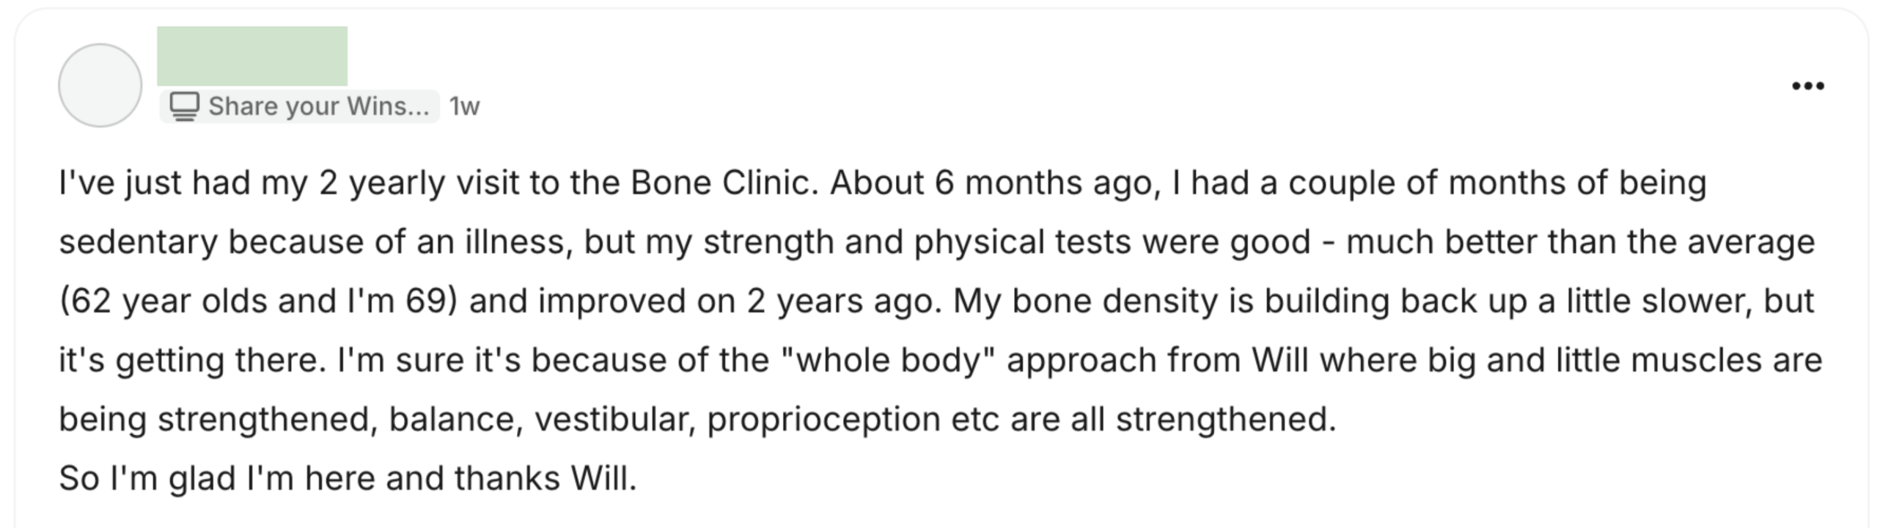Viewport: 1877px width, 528px height.
Task: Click the words "Bone Clinic" in the post
Action: (x=724, y=183)
